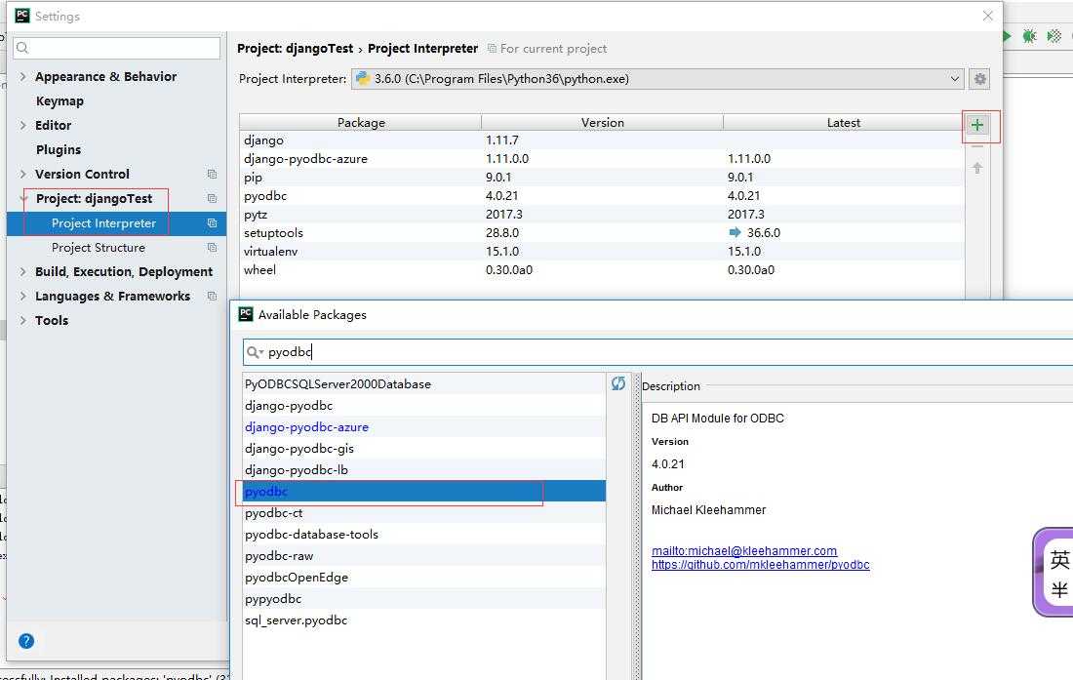The height and width of the screenshot is (680, 1073).
Task: Click the reload package list icon
Action: 617,383
